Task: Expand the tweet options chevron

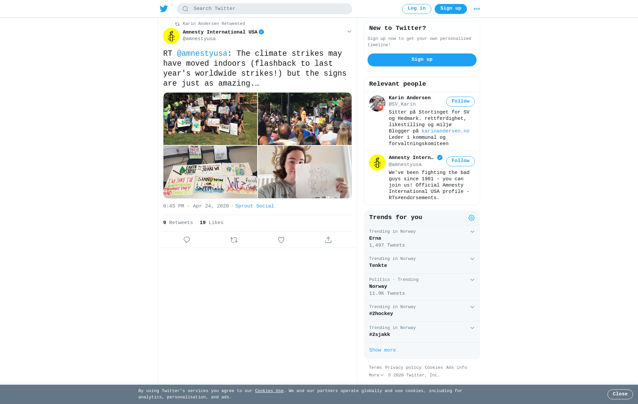Action: [x=349, y=32]
